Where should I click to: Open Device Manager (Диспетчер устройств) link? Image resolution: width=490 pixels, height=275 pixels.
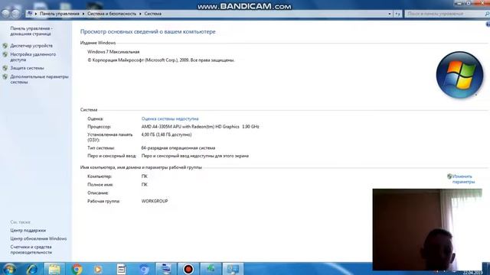(31, 46)
